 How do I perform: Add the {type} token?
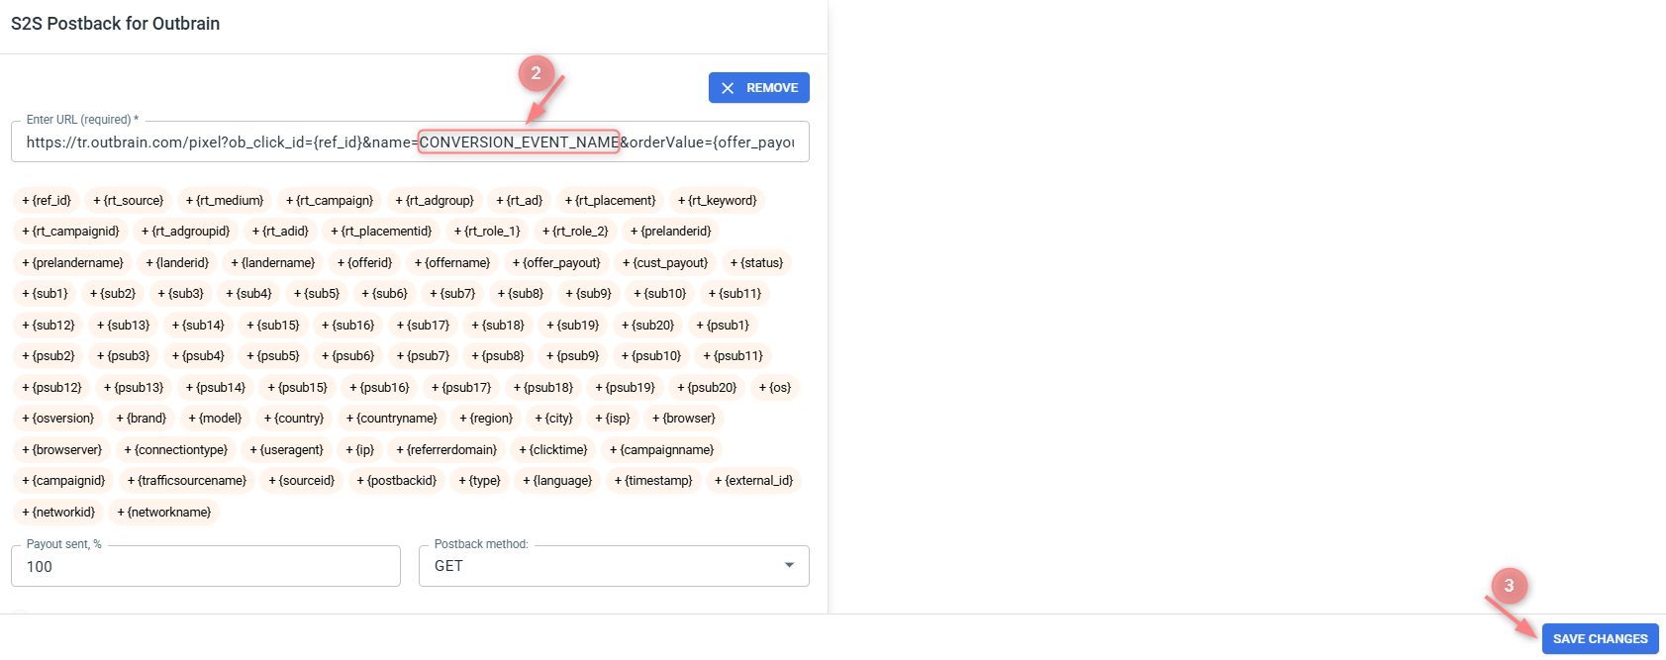pos(480,481)
